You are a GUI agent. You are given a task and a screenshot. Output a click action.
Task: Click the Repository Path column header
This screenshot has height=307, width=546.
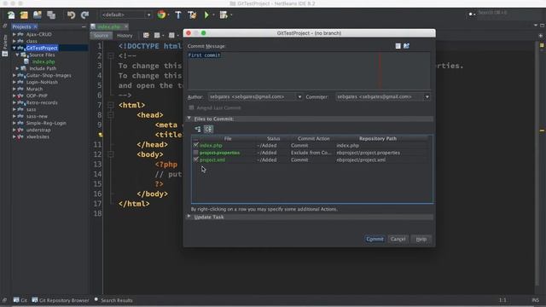tap(378, 138)
